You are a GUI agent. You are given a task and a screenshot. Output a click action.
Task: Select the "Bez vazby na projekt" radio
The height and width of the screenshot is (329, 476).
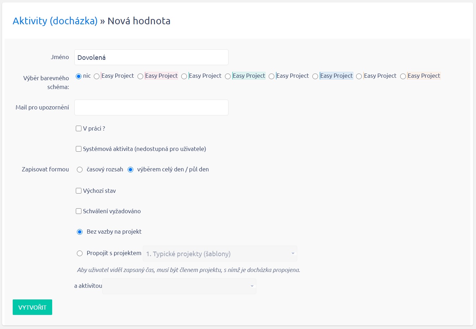pos(80,232)
